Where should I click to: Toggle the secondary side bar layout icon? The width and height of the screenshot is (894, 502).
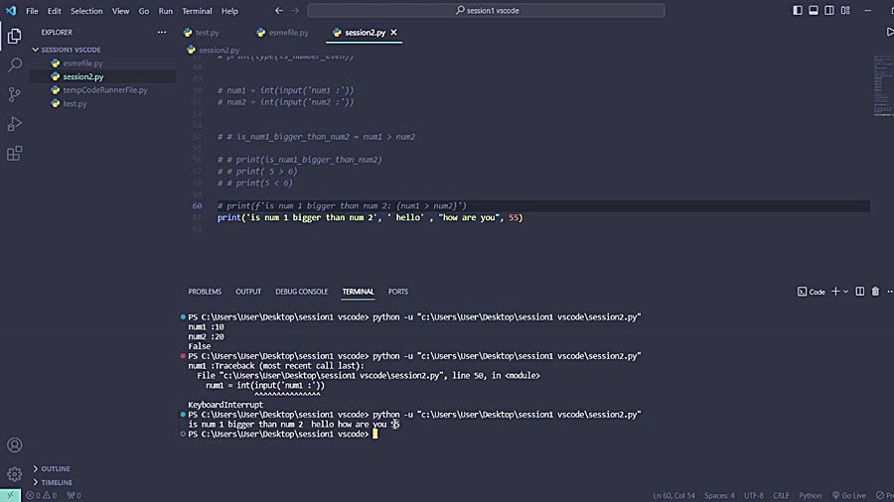pyautogui.click(x=829, y=10)
